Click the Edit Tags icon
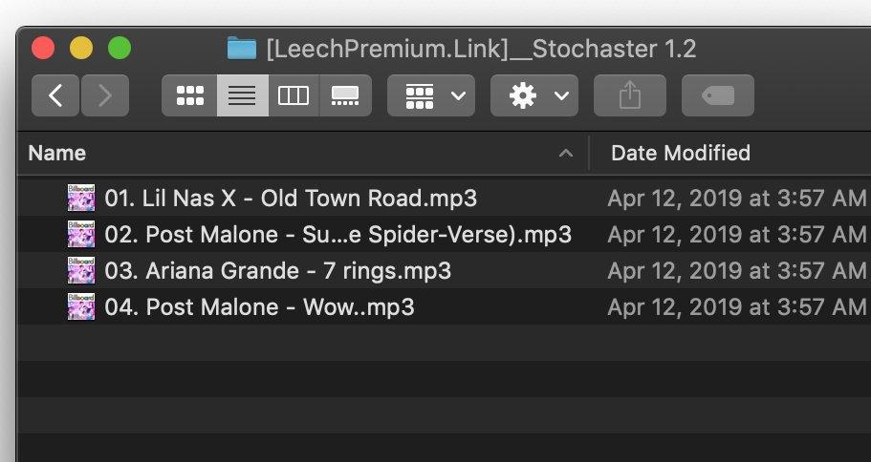The image size is (871, 462). pyautogui.click(x=718, y=95)
